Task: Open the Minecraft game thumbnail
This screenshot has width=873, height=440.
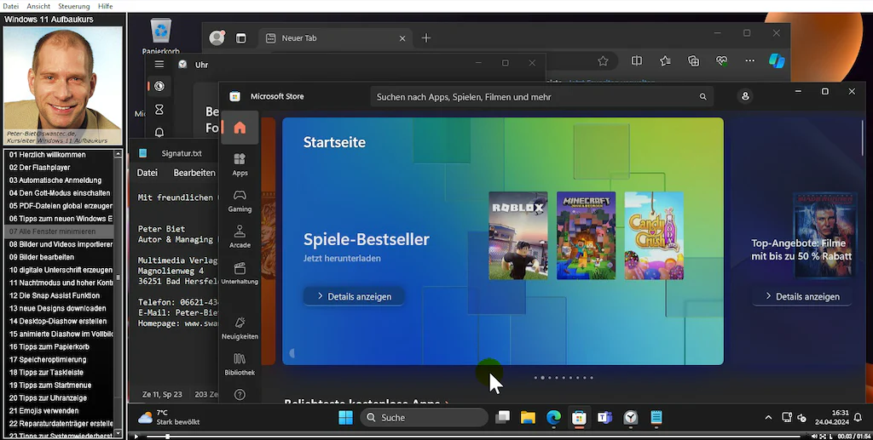Action: [587, 236]
